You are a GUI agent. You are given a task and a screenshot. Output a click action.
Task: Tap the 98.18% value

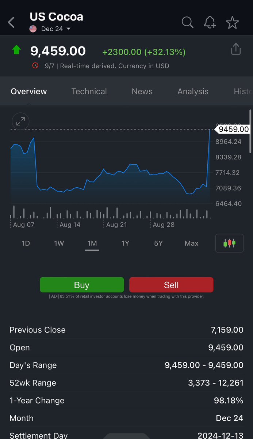coord(229,401)
